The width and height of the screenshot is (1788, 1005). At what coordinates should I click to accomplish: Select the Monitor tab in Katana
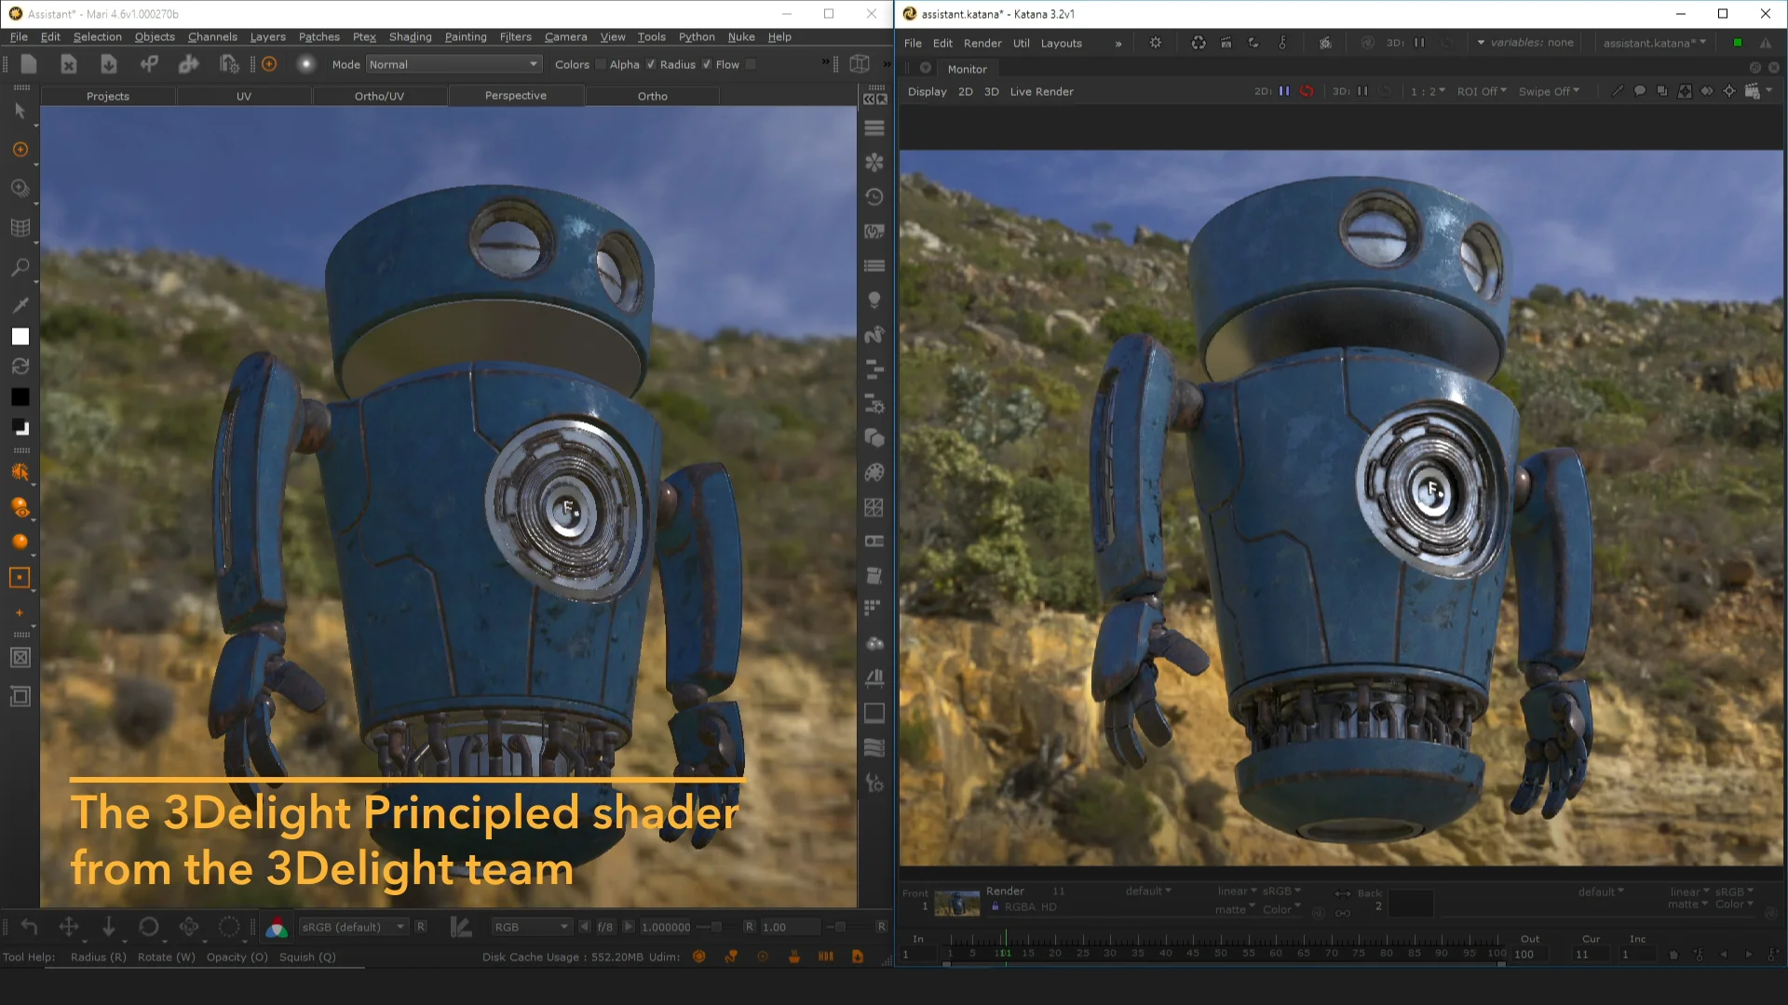pyautogui.click(x=967, y=69)
